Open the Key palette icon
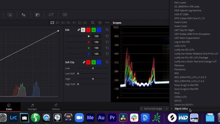Image resolution: width=220 pixels, height=124 pixels. click(x=37, y=15)
